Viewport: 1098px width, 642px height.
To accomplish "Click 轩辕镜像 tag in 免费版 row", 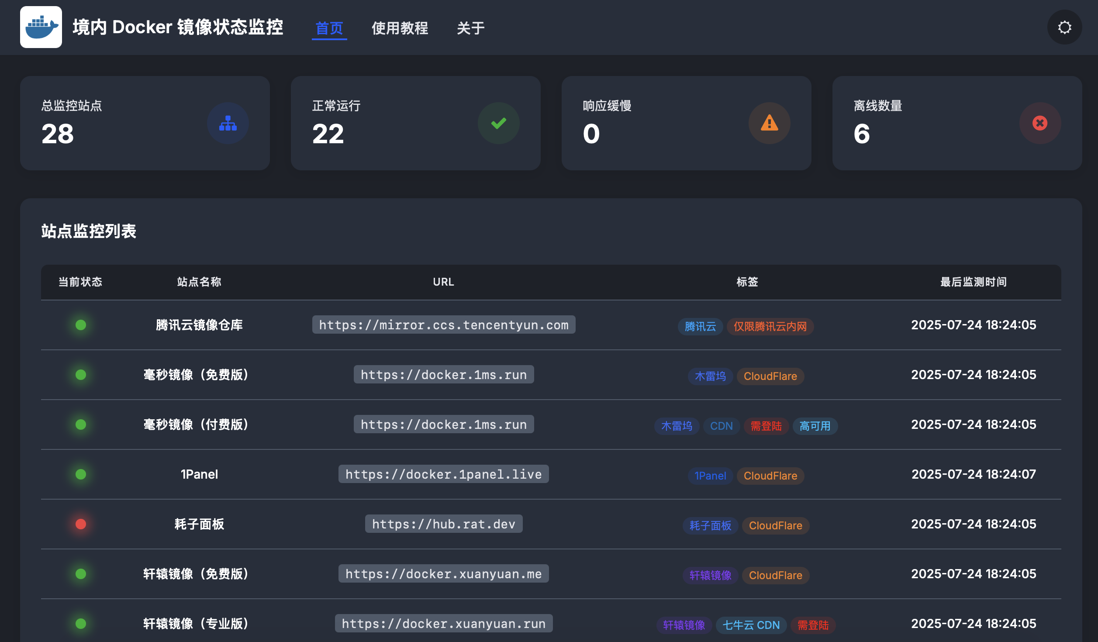I will 711,576.
